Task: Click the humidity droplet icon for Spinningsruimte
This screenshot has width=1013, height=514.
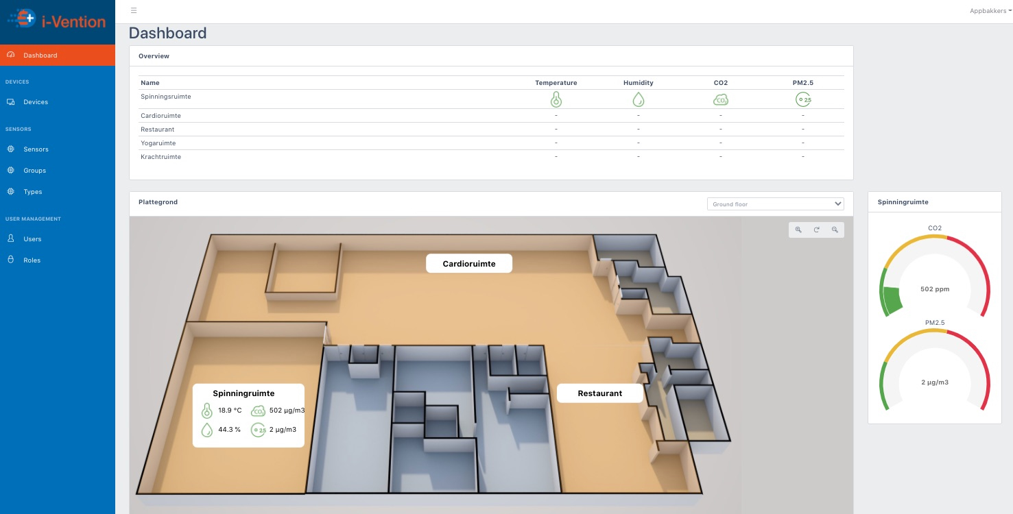Action: (x=638, y=99)
